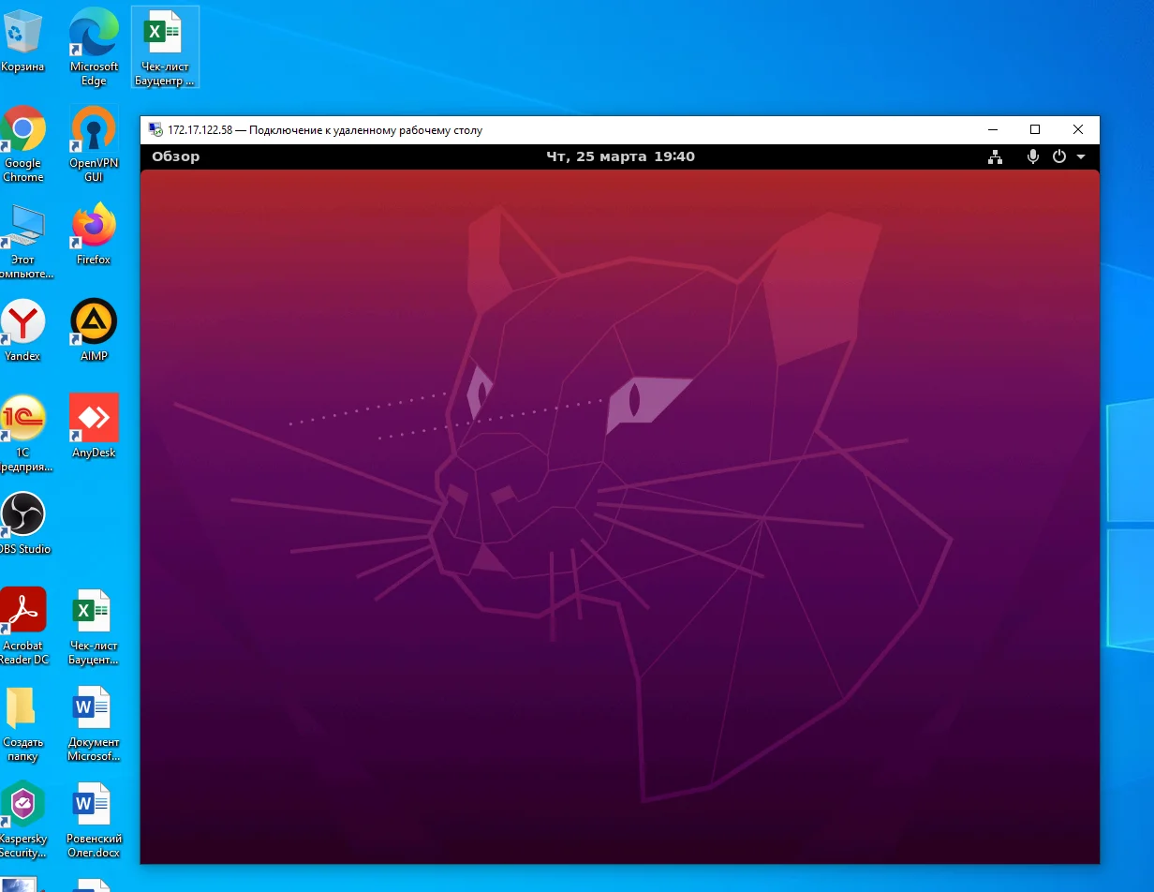The height and width of the screenshot is (892, 1154).
Task: Open the AIMP player shortcut
Action: (x=94, y=324)
